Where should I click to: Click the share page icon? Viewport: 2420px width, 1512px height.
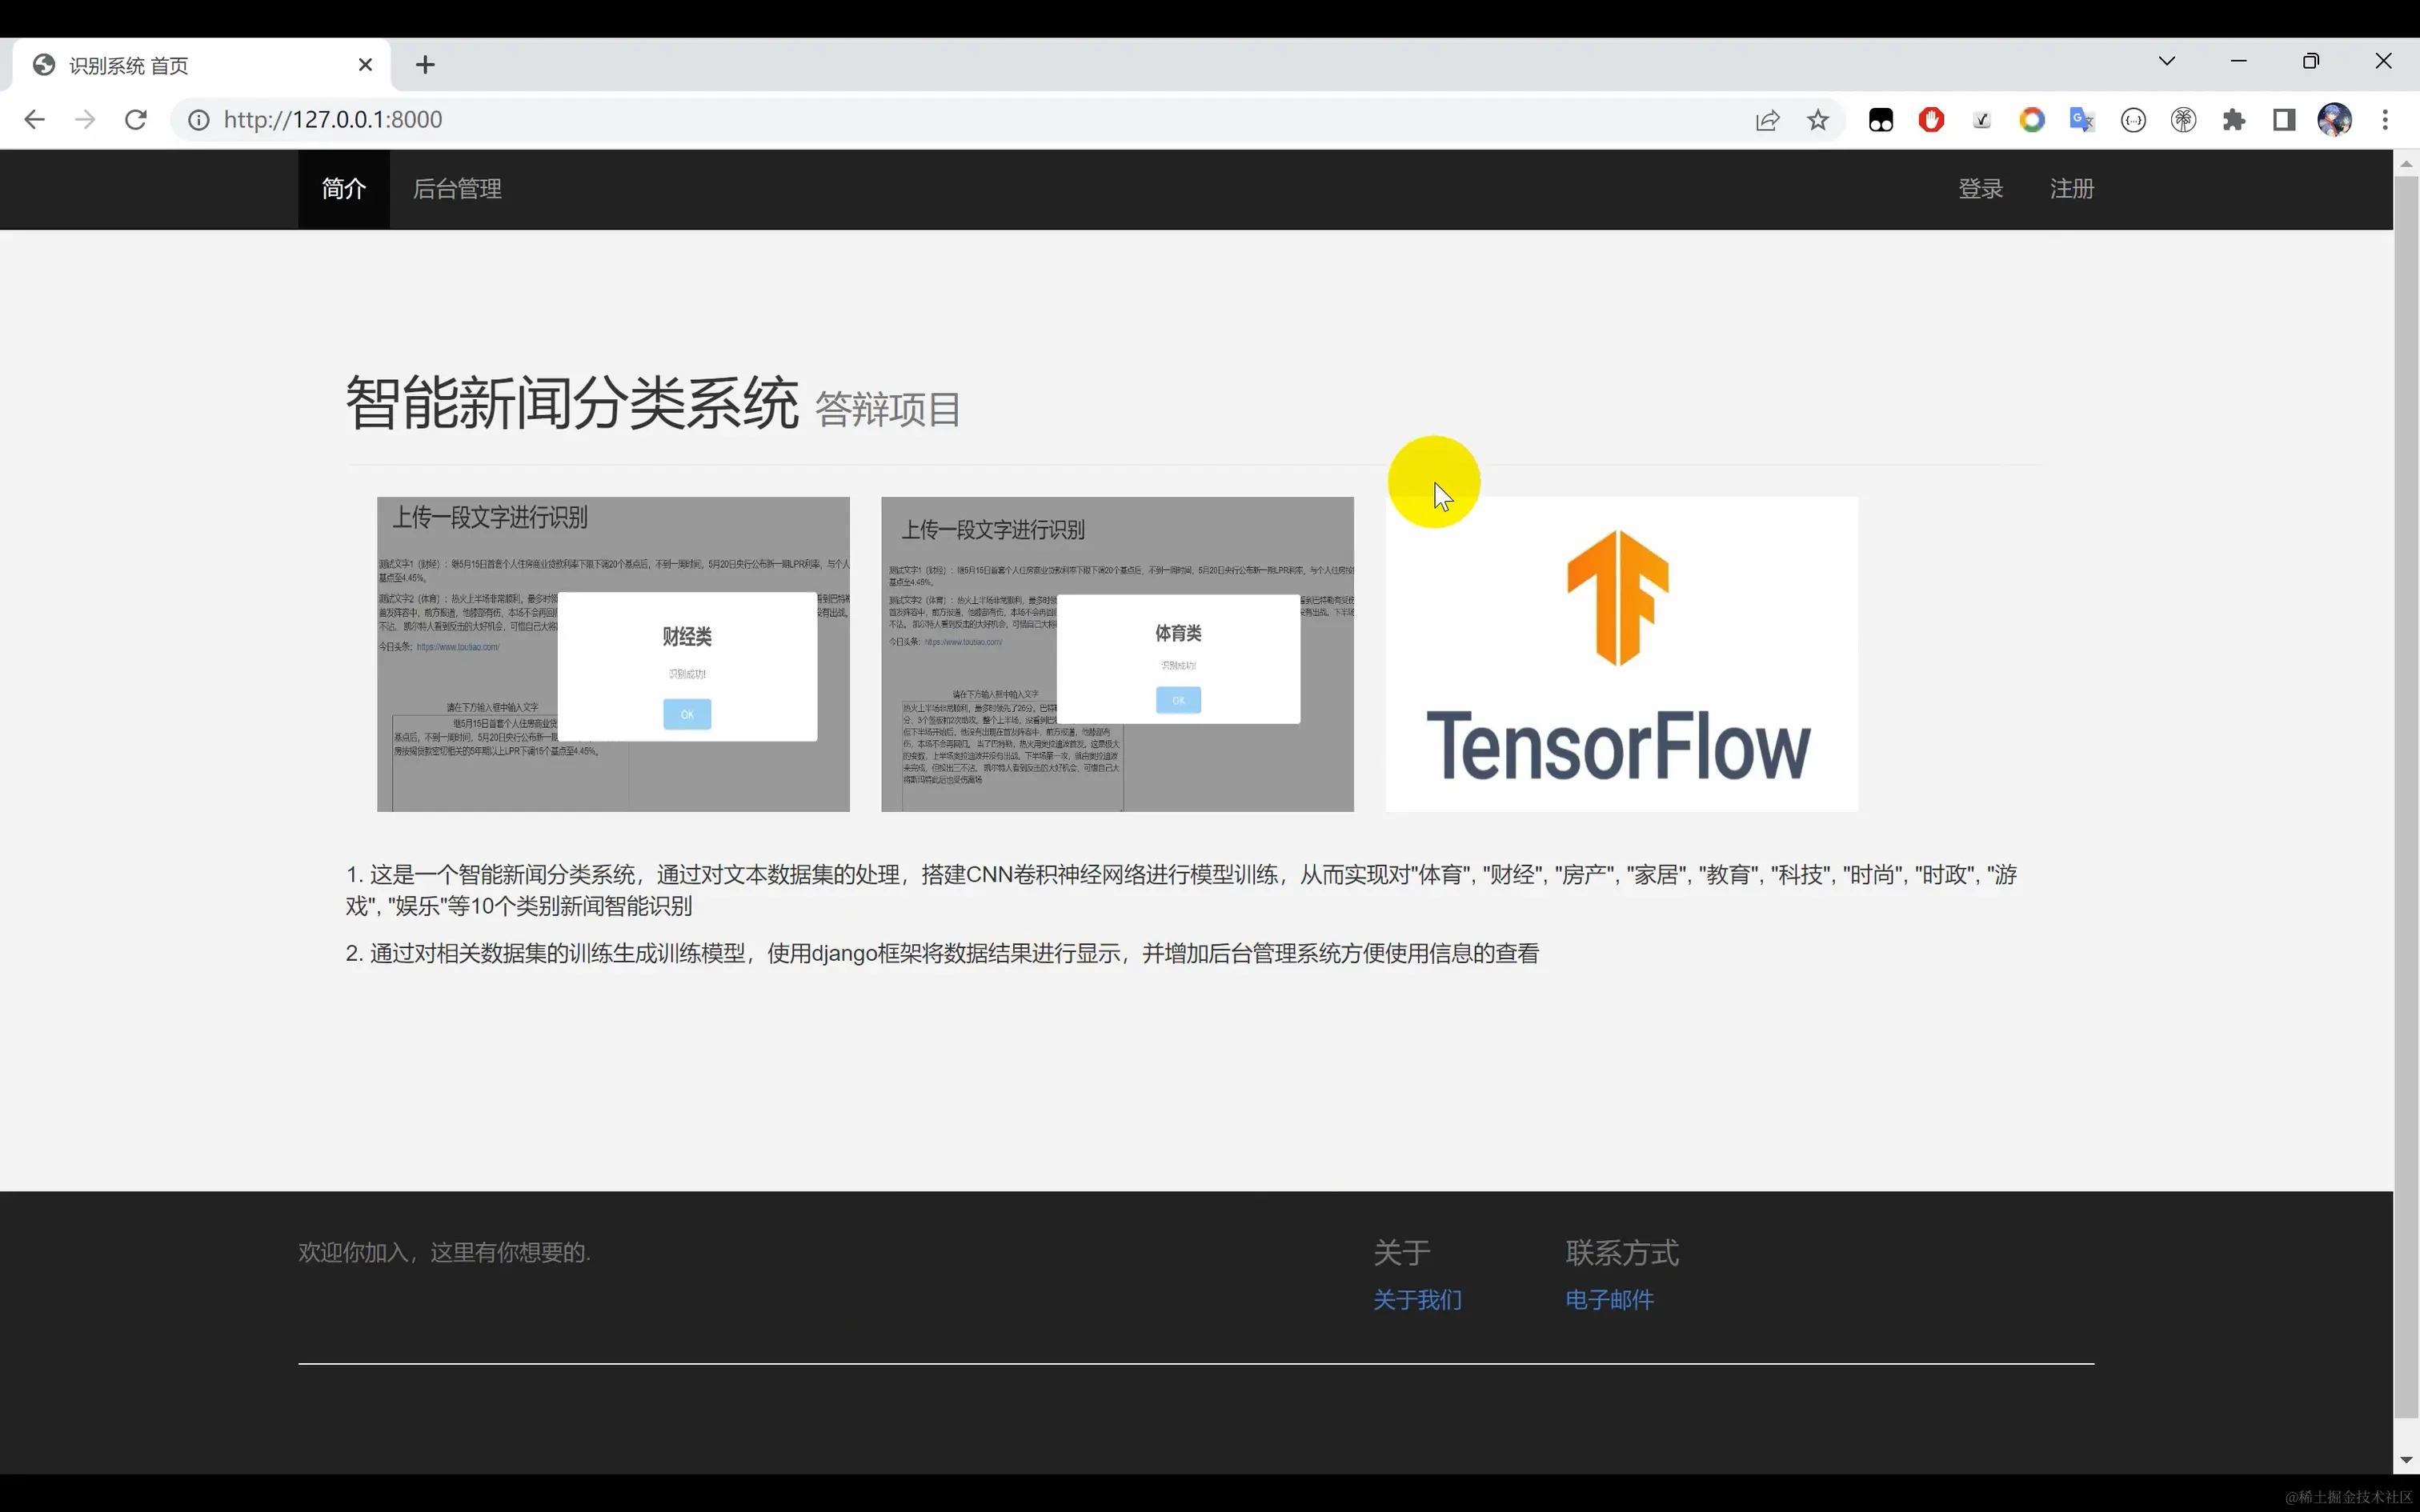1767,120
